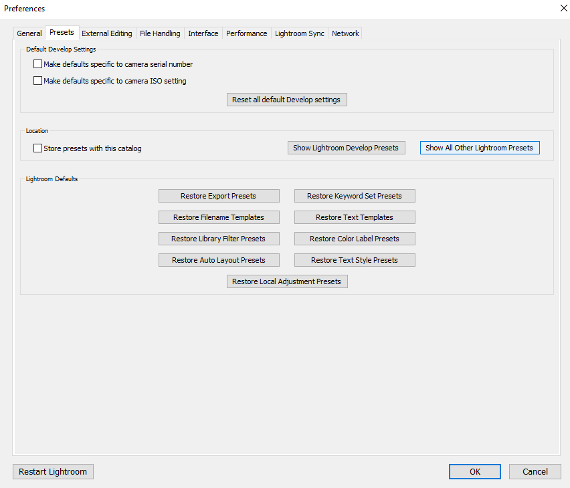Select the Network tab

[x=345, y=33]
